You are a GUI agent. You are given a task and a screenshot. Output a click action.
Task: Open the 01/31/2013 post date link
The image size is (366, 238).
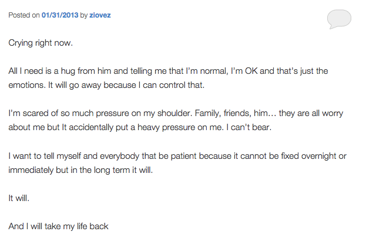click(x=59, y=16)
